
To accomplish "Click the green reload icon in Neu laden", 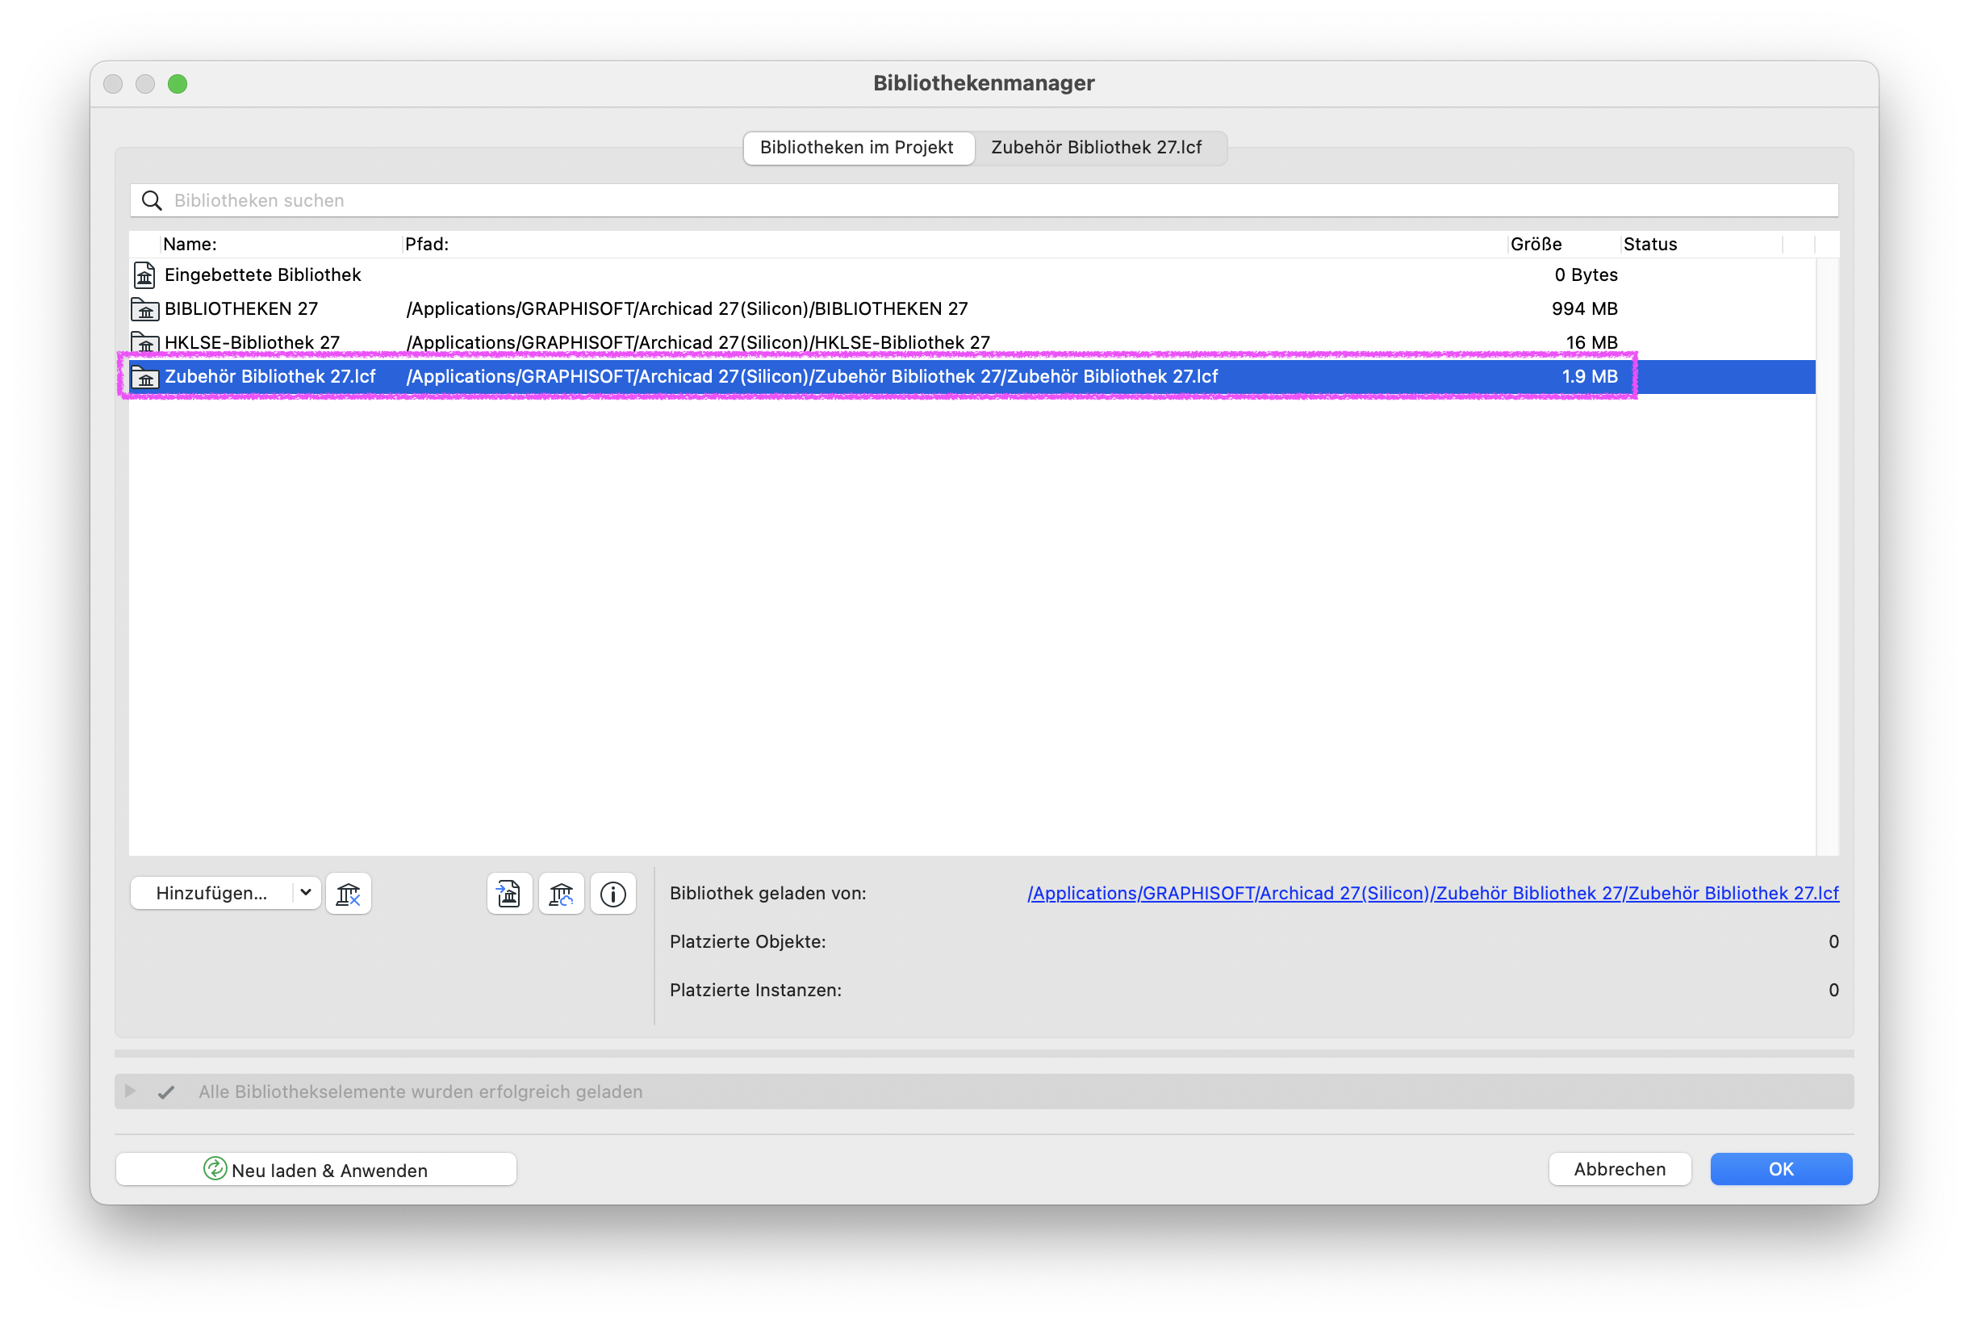I will click(215, 1169).
